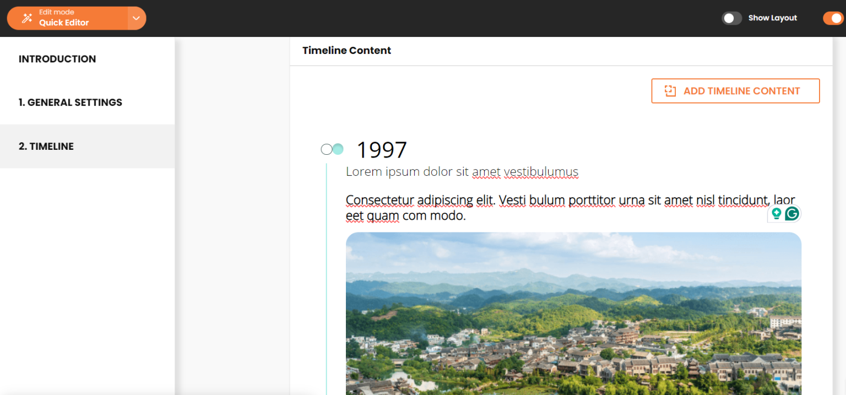Click the icon inside Add Timeline Content
This screenshot has height=395, width=846.
(670, 91)
